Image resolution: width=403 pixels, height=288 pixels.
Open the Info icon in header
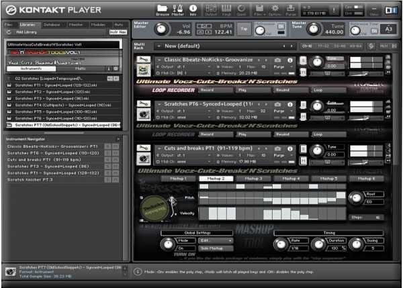coord(193,9)
